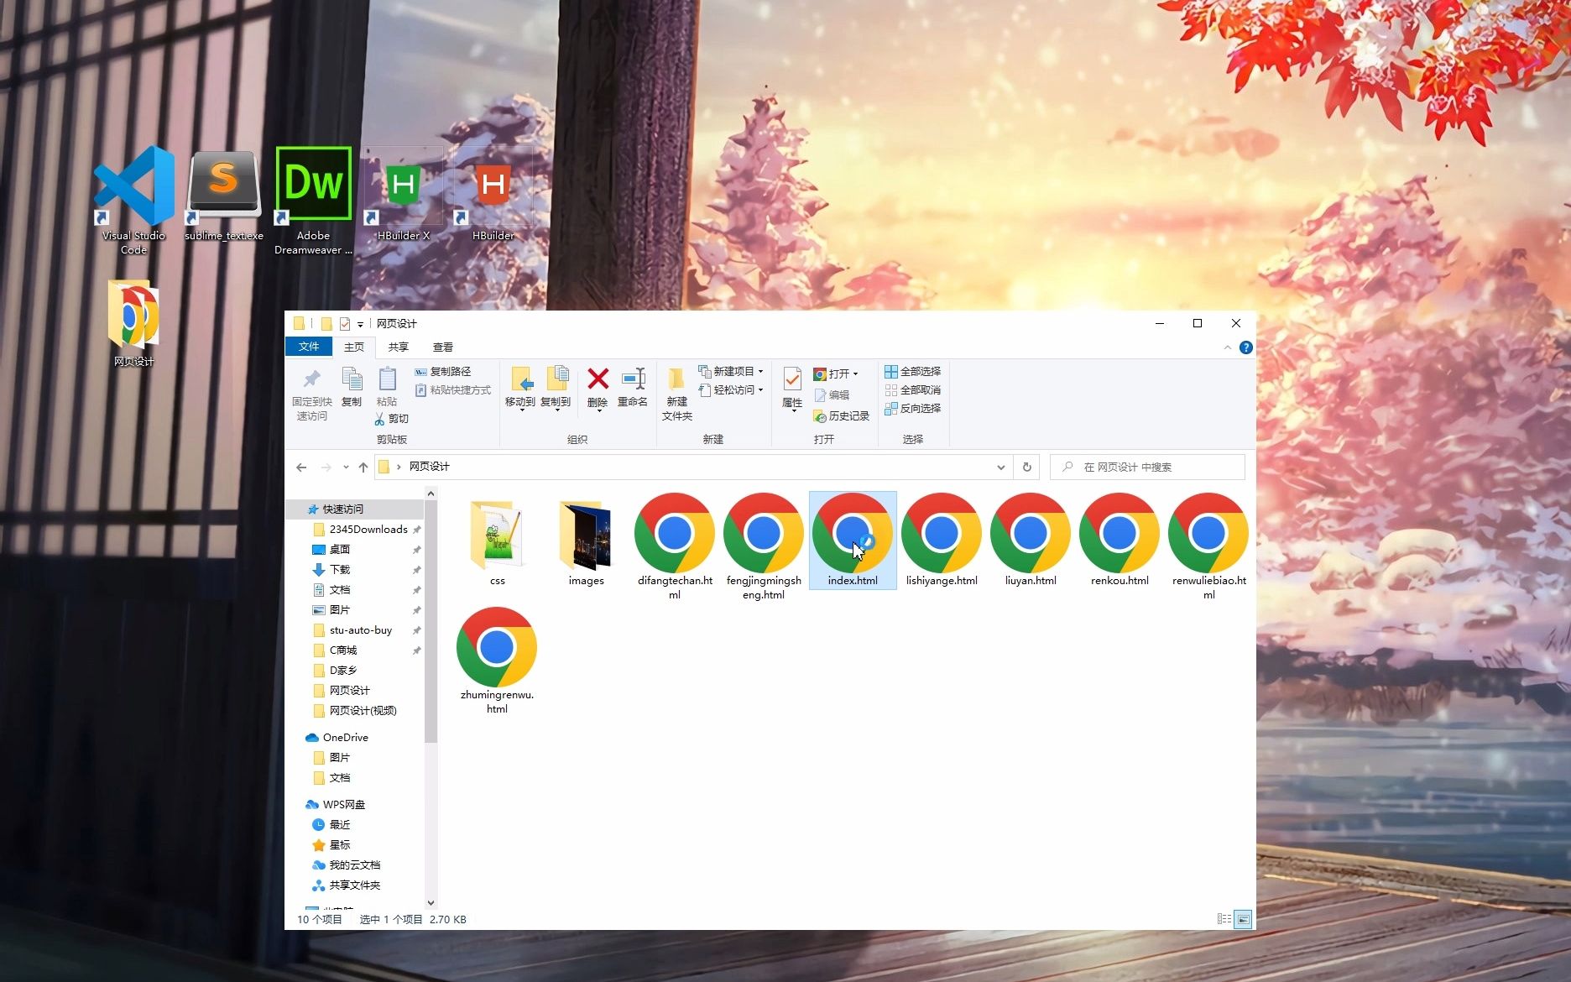Open Adobe Dreamweaver shortcut
This screenshot has height=982, width=1571.
click(x=312, y=183)
